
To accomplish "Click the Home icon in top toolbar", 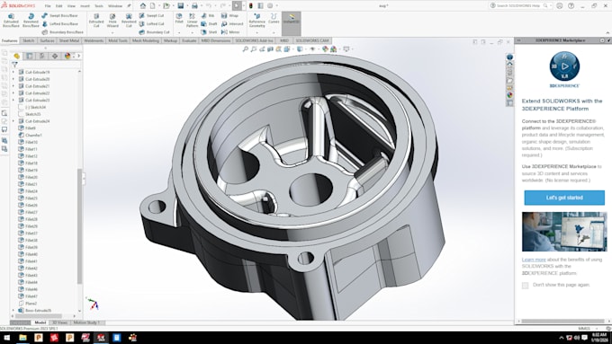I will tap(143, 5).
